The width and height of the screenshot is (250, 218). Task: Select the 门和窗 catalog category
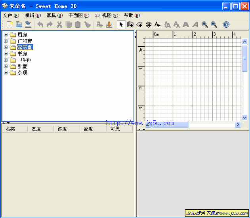coord(25,41)
